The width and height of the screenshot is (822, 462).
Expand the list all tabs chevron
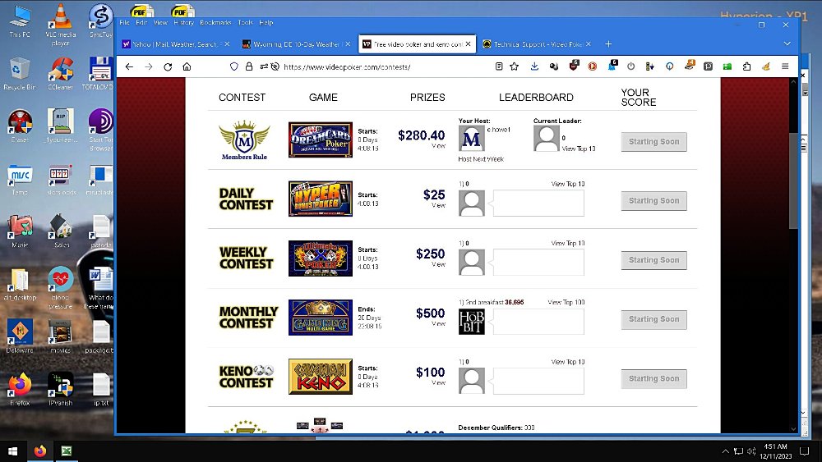click(x=787, y=44)
